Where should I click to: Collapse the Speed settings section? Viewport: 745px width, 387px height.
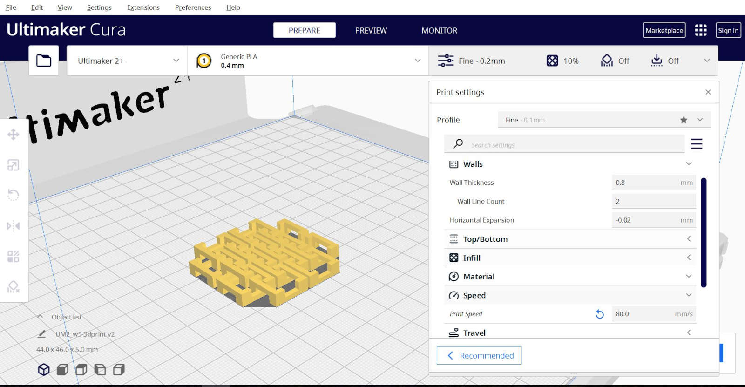click(689, 295)
